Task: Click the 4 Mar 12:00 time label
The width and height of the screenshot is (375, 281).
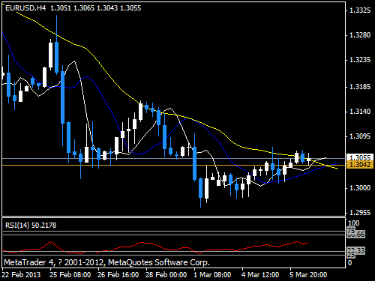Action: [260, 275]
